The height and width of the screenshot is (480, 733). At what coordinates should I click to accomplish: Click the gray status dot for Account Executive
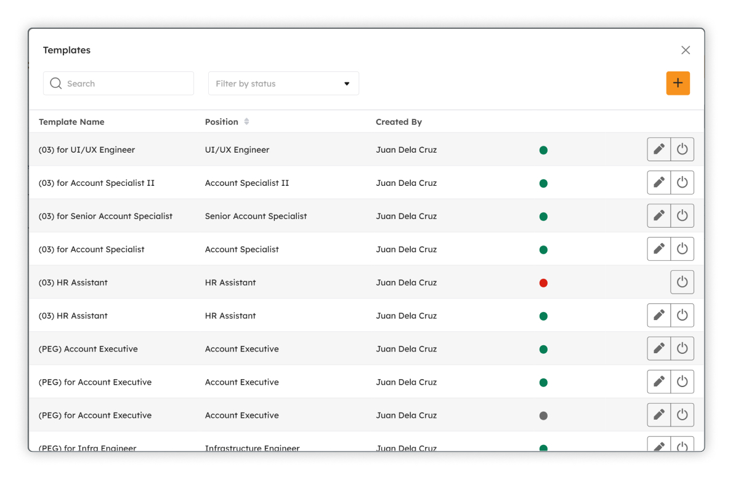[x=543, y=415]
